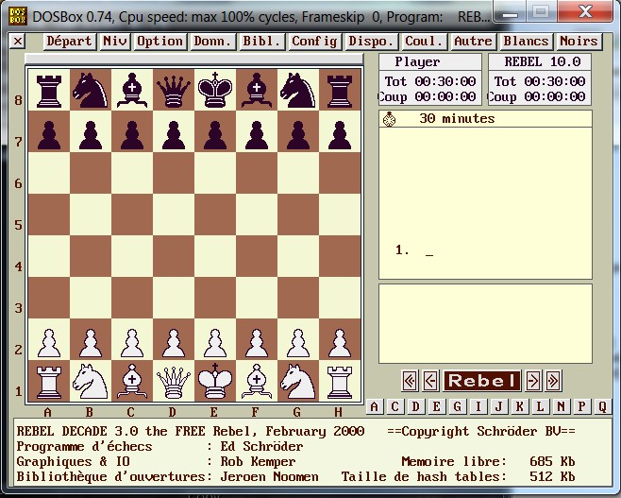Open the Niv menu
Viewport: 621px width, 498px height.
click(115, 42)
